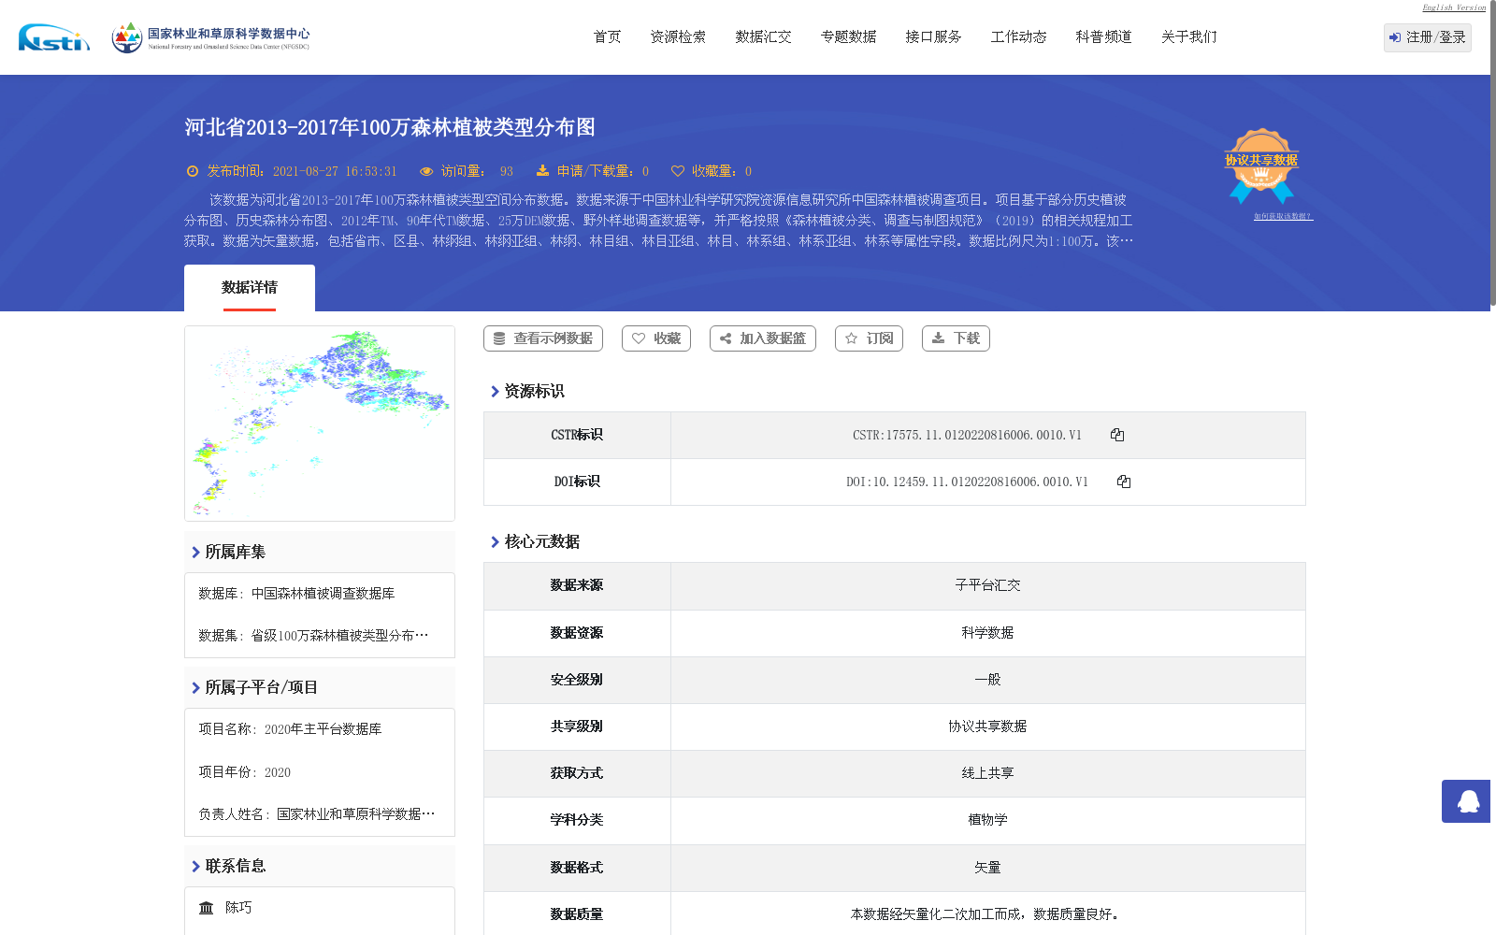Switch to English Version link
The width and height of the screenshot is (1496, 935).
click(x=1454, y=7)
